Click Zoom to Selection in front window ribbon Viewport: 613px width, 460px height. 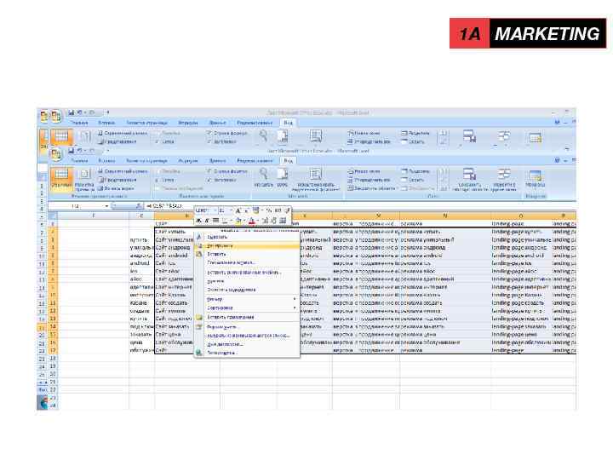coord(316,179)
